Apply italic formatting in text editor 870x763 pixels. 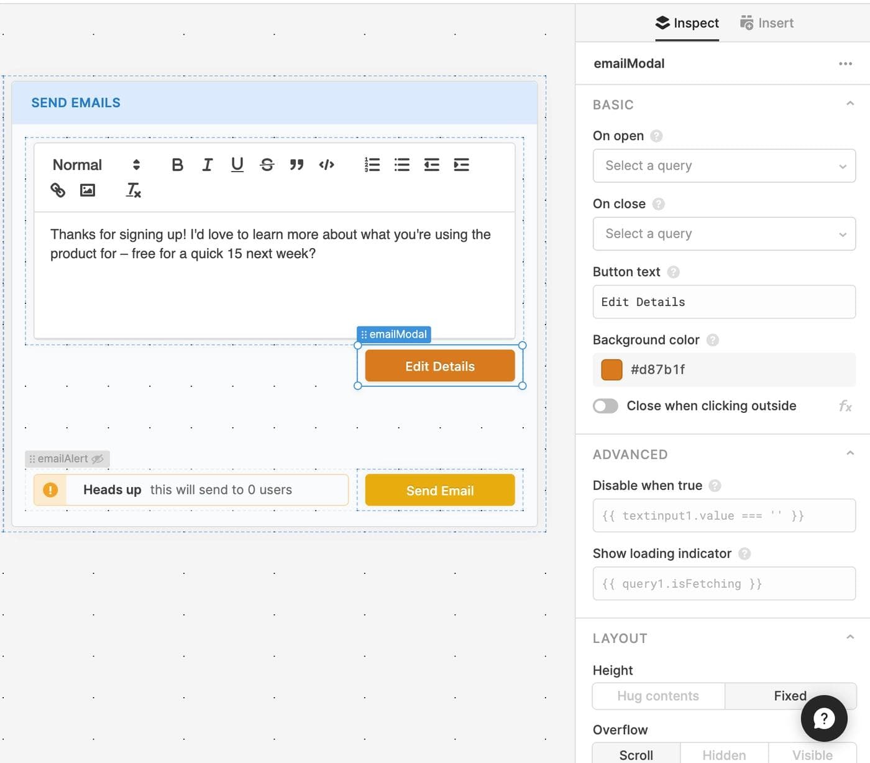[x=207, y=165]
